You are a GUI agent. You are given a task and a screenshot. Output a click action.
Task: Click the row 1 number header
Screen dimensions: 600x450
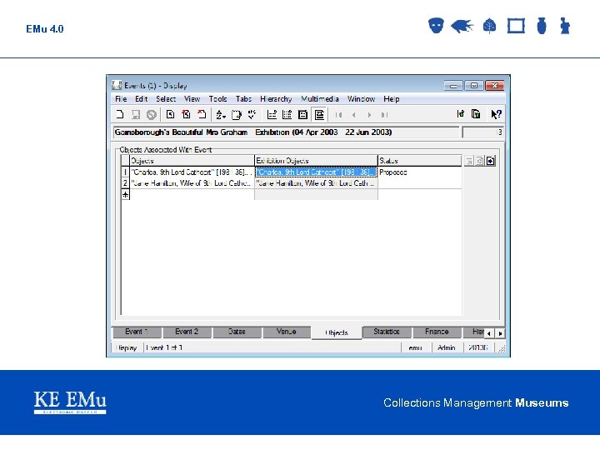coord(125,172)
